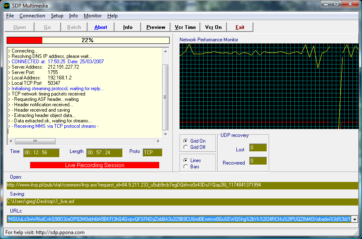The height and width of the screenshot is (239, 362).
Task: Turn on Vcr On button
Action: pos(213,27)
